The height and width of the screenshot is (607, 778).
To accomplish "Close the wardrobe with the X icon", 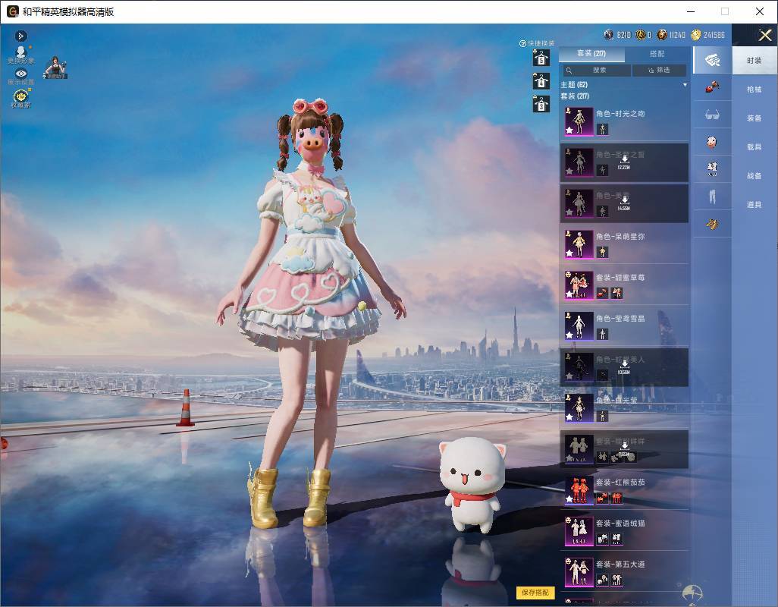I will 764,35.
